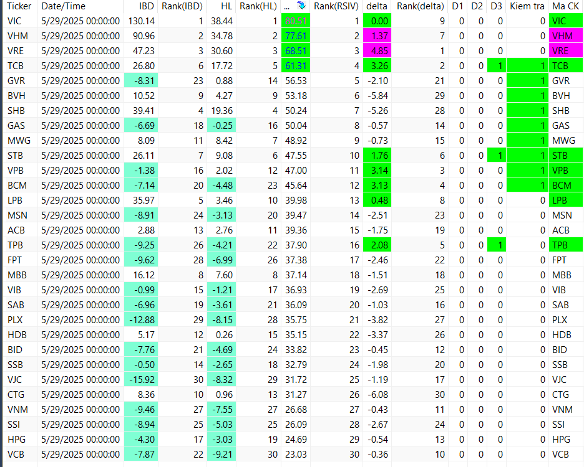Click the sort arrow icon in the truncated column header

pos(301,6)
